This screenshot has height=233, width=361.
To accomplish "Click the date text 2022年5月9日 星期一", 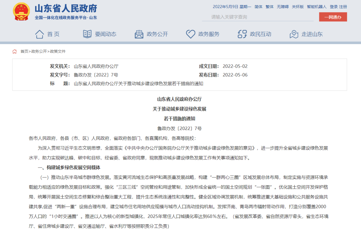I will (x=232, y=7).
